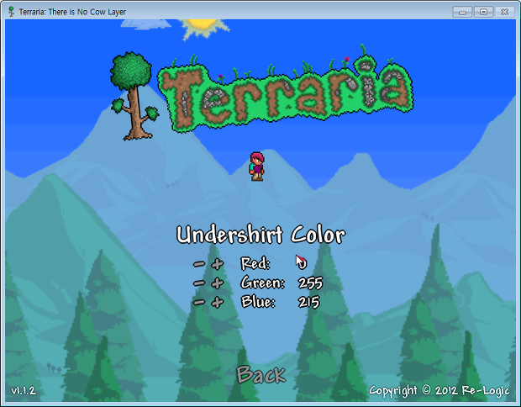Click the v1.1.2 version text

coord(24,390)
